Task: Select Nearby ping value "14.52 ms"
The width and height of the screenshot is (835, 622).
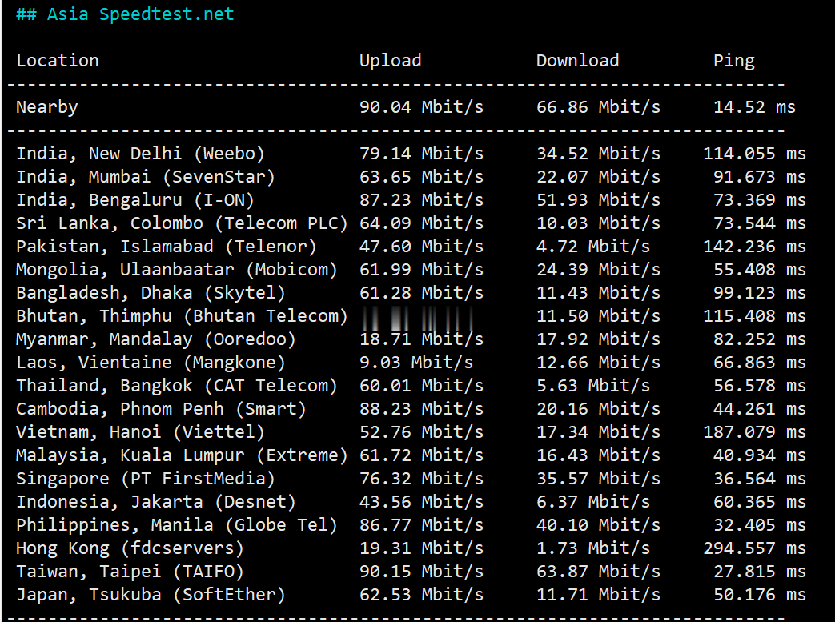Action: [754, 107]
